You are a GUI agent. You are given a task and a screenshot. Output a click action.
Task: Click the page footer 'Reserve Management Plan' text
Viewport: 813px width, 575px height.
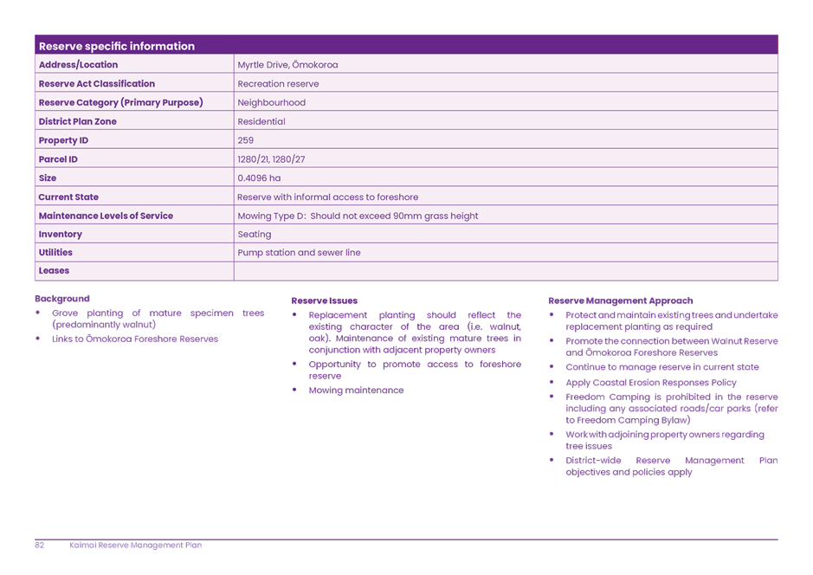coord(135,546)
